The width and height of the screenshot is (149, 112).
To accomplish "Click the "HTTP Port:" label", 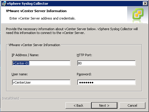I will [x=84, y=55].
